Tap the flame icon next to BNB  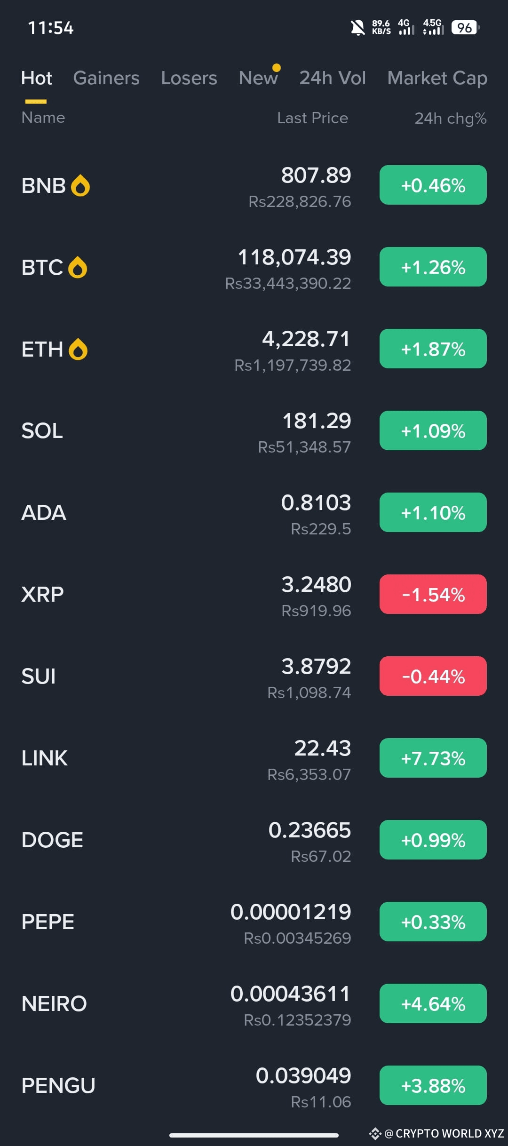pos(80,185)
